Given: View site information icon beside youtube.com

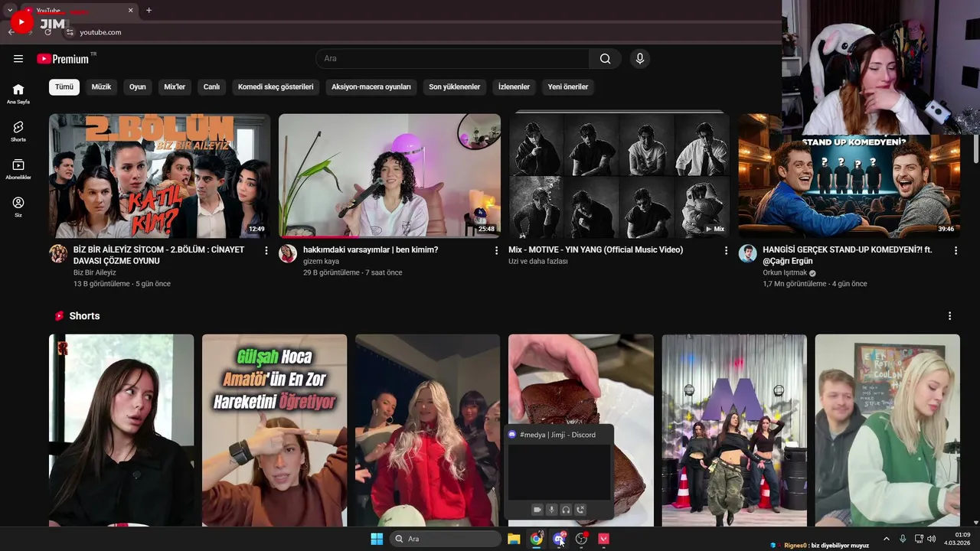Looking at the screenshot, I should pyautogui.click(x=70, y=32).
